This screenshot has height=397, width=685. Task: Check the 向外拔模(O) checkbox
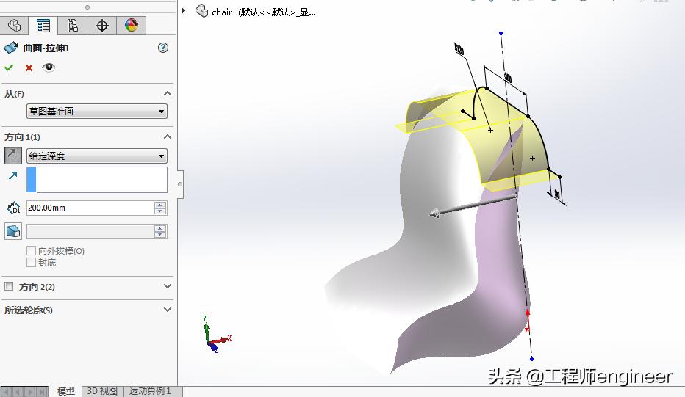point(31,250)
